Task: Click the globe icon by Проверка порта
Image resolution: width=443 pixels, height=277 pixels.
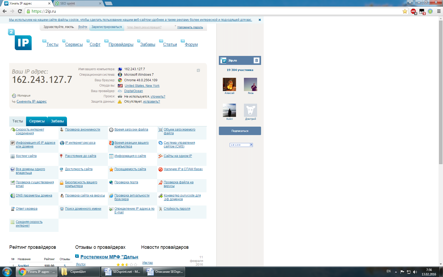Action: [x=111, y=182]
